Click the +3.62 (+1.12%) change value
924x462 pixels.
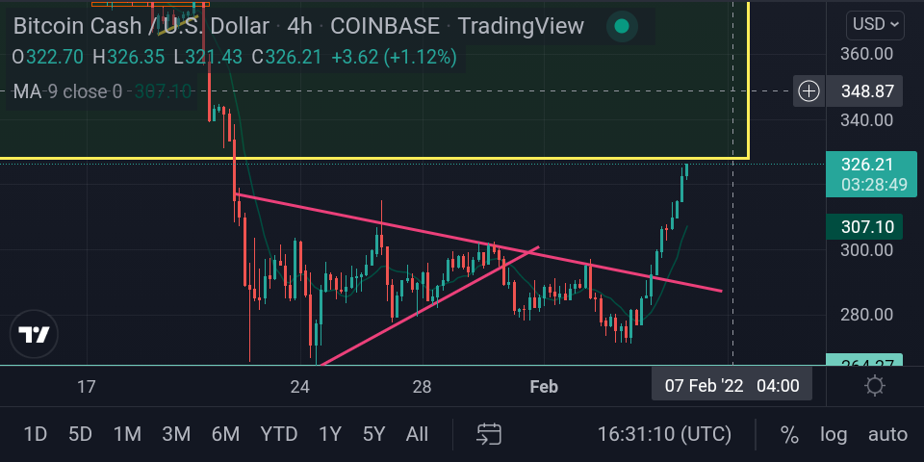point(395,57)
